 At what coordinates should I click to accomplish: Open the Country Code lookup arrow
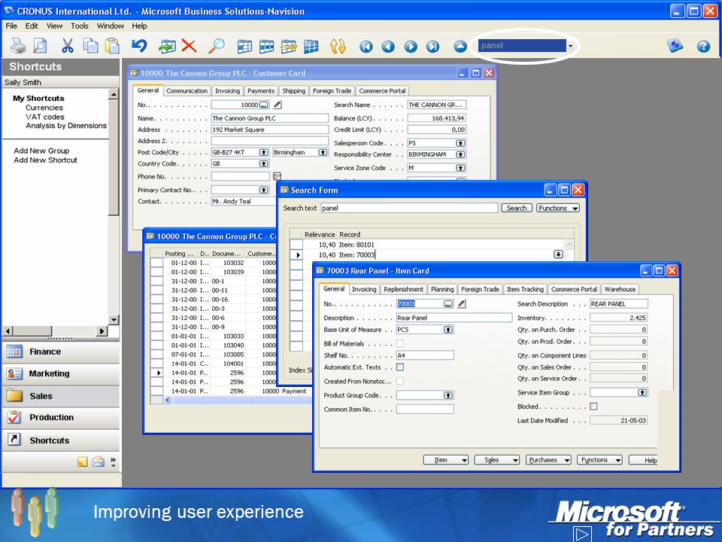click(263, 163)
